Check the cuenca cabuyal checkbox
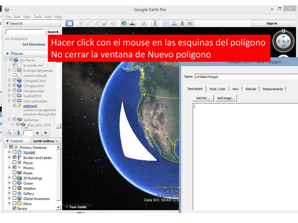The height and width of the screenshot is (223, 298). pyautogui.click(x=15, y=75)
